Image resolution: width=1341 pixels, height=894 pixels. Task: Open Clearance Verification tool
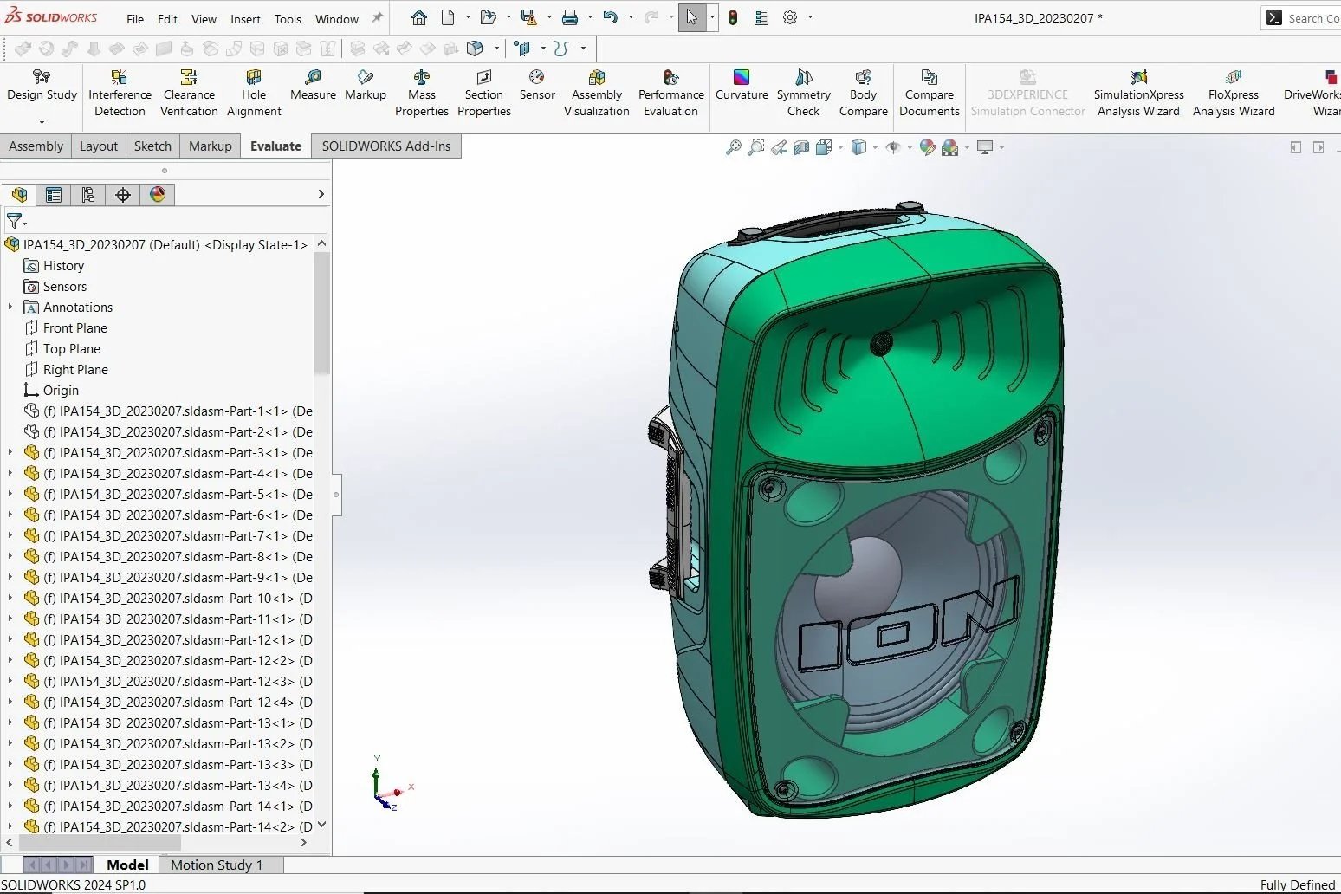point(189,94)
